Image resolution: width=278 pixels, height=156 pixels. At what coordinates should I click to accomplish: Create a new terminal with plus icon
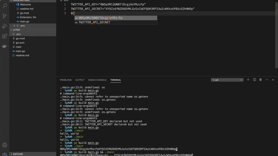pos(248,80)
